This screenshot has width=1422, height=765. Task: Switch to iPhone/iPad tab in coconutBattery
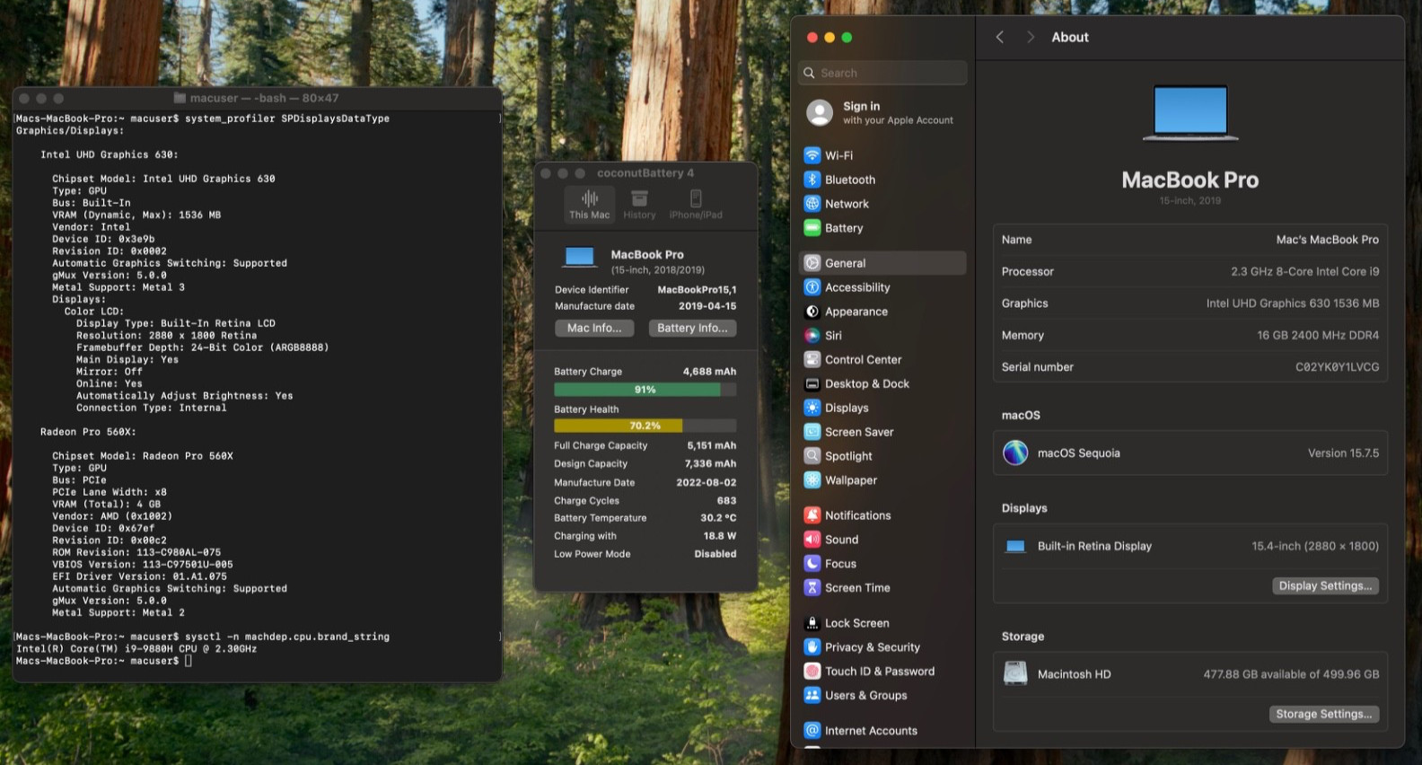point(696,205)
